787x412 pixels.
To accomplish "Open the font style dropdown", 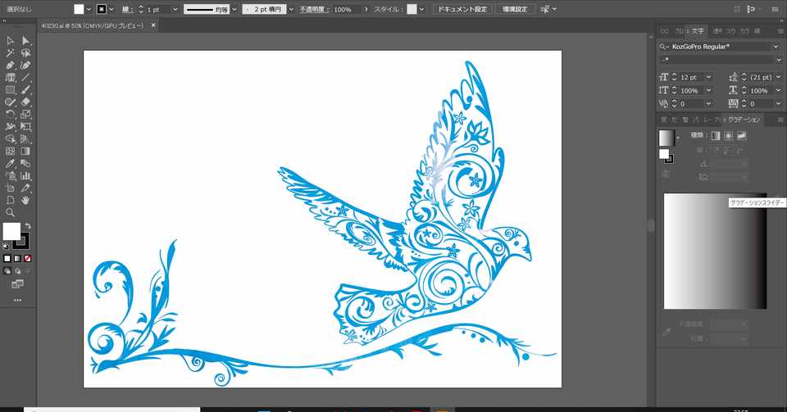I will click(778, 60).
